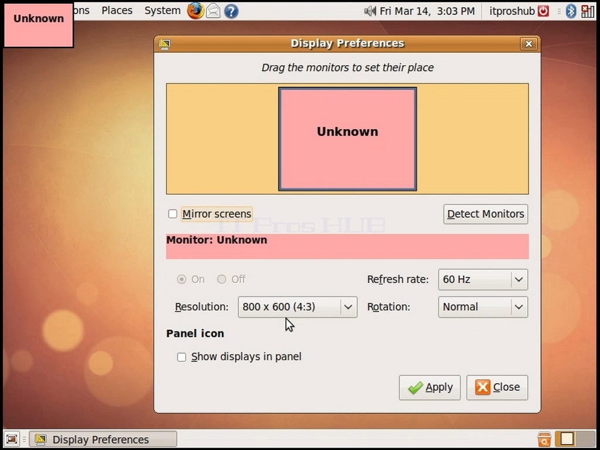600x450 pixels.
Task: Select the Off radio button
Action: point(221,279)
